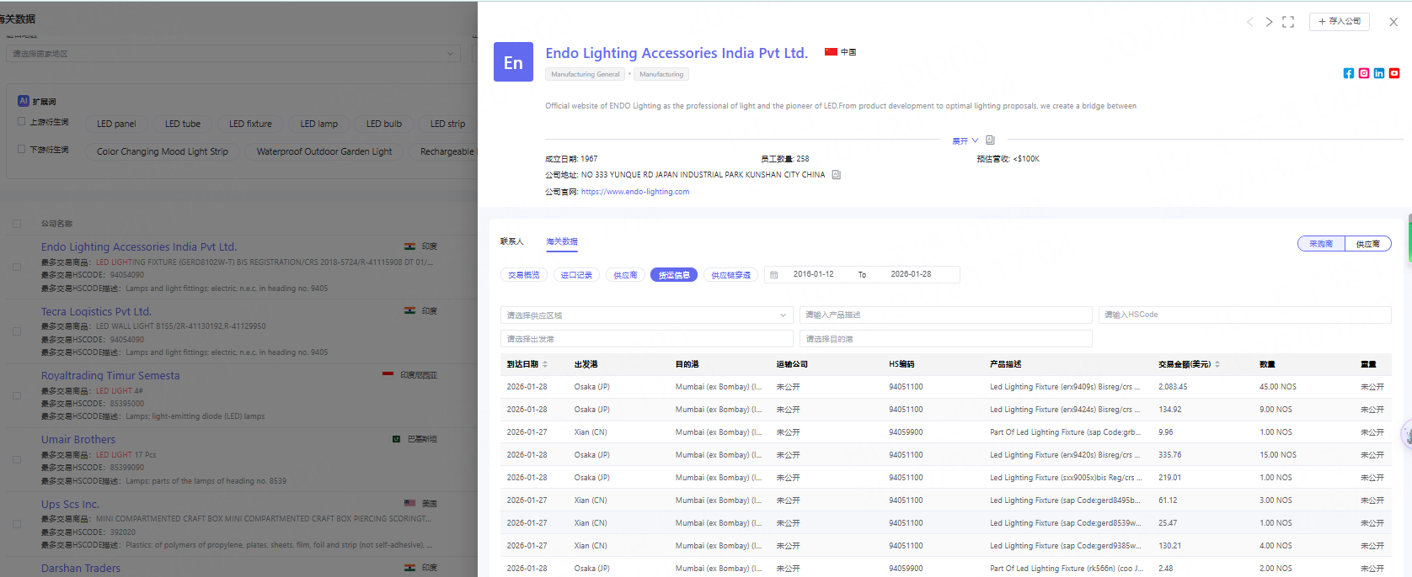Copy the company address with copy icon

[836, 175]
